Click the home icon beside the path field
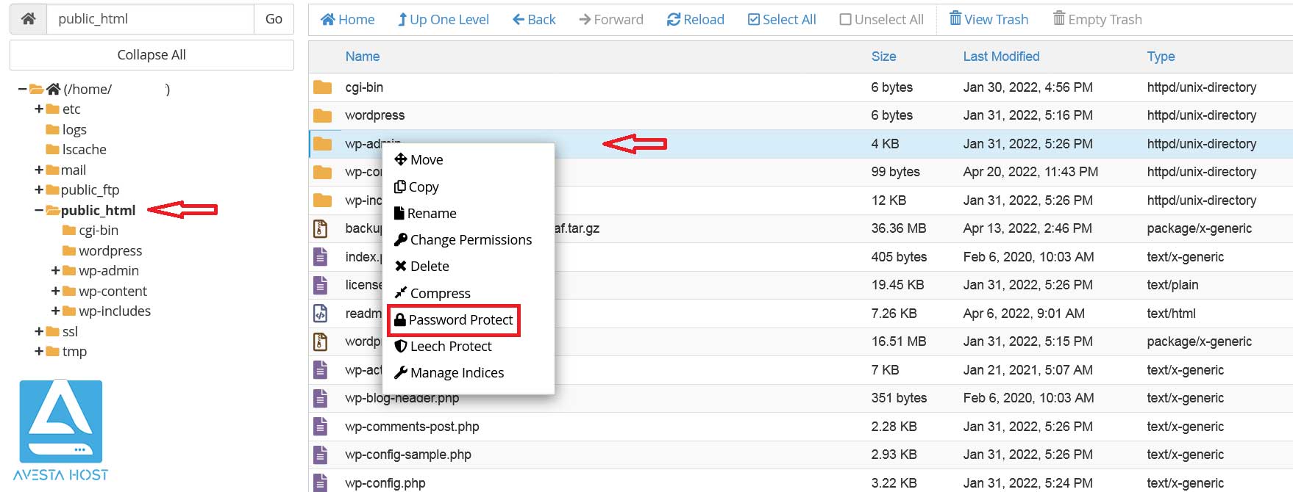The width and height of the screenshot is (1293, 492). (28, 19)
